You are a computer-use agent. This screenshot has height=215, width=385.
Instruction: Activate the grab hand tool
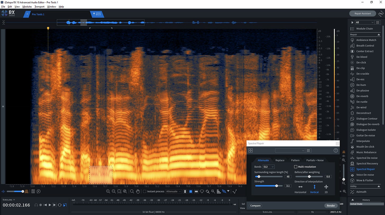tap(138, 191)
